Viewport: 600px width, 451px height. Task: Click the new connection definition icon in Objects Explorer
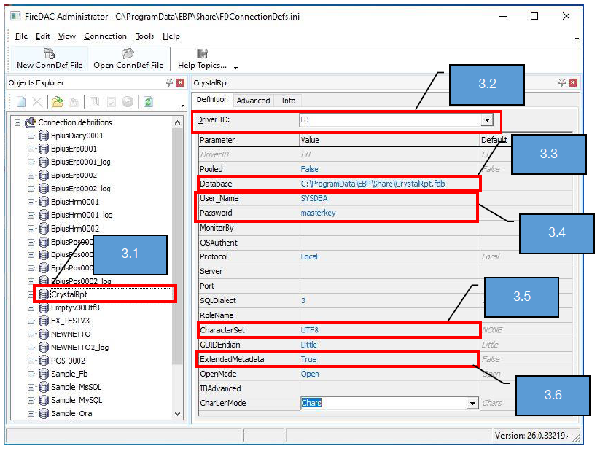(x=21, y=102)
